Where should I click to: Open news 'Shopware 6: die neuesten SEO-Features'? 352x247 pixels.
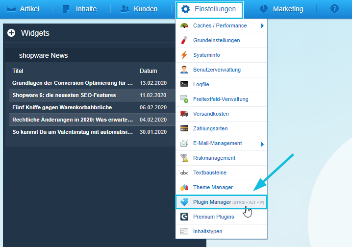(x=64, y=95)
